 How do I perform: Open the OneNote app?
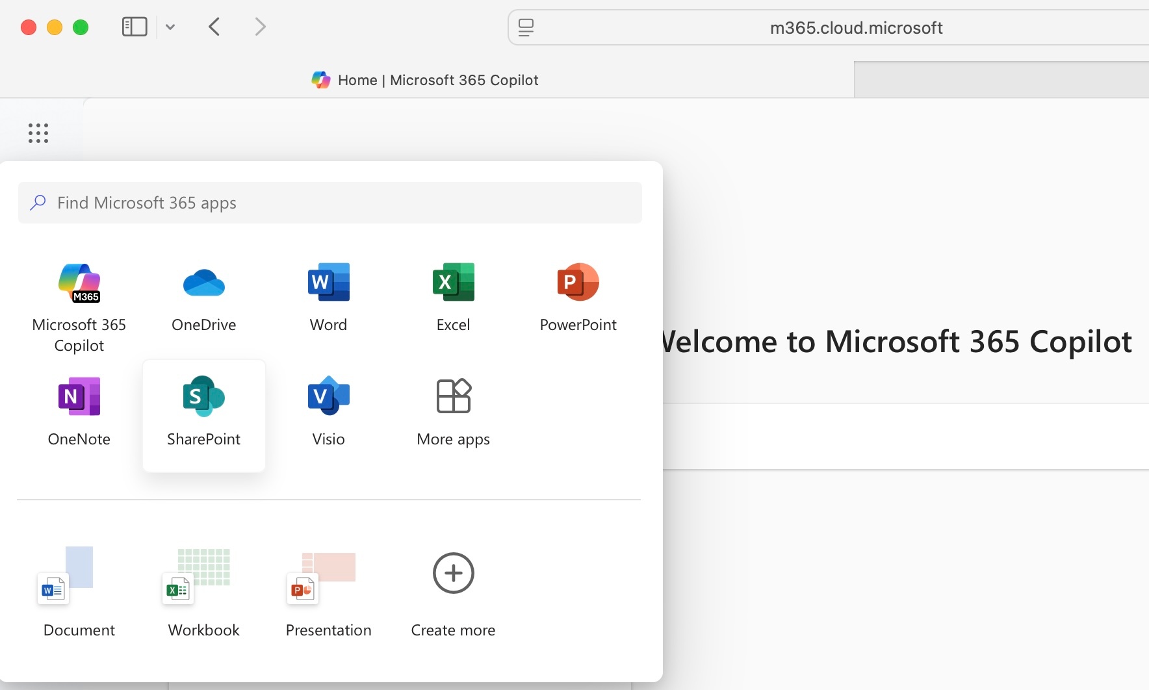click(79, 412)
